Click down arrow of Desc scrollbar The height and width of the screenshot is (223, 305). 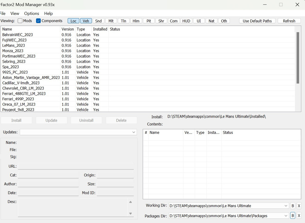[x=131, y=214]
